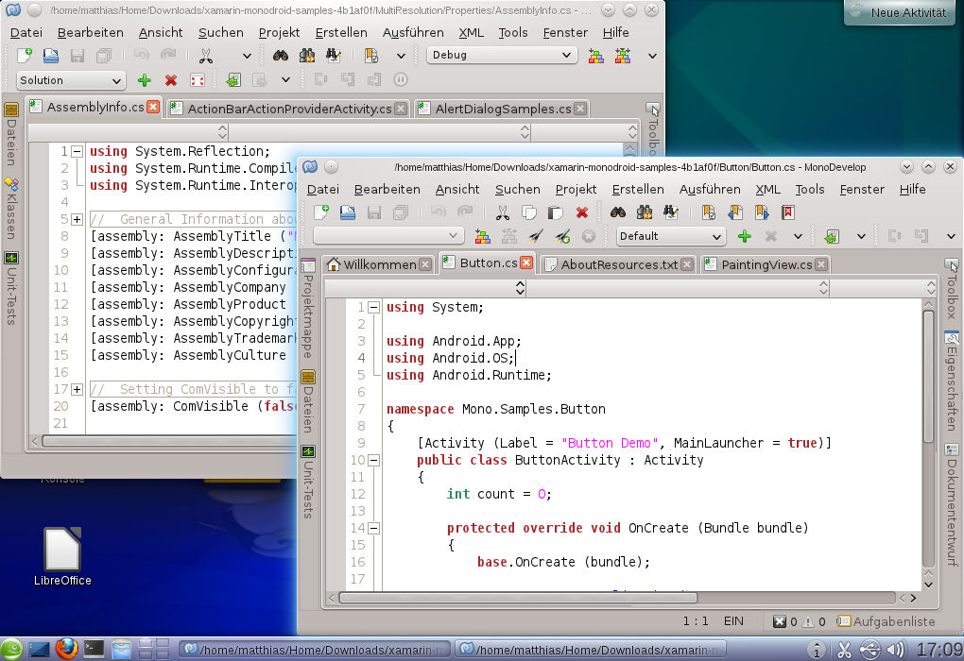Toggle the Projektmappe side panel

tap(308, 308)
